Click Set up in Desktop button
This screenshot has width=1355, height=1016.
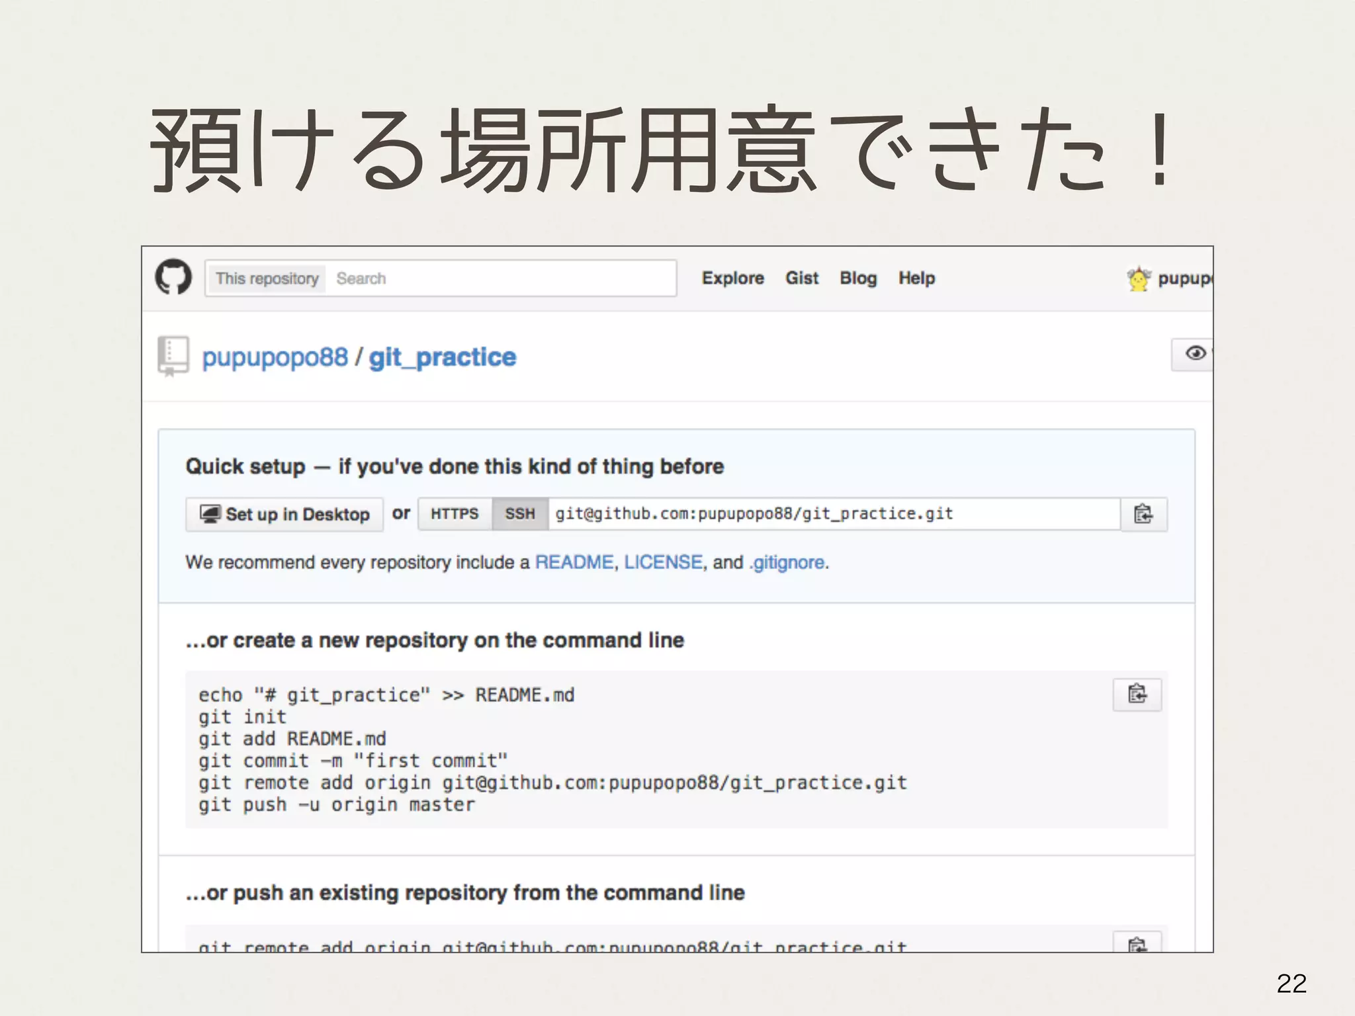tap(284, 514)
